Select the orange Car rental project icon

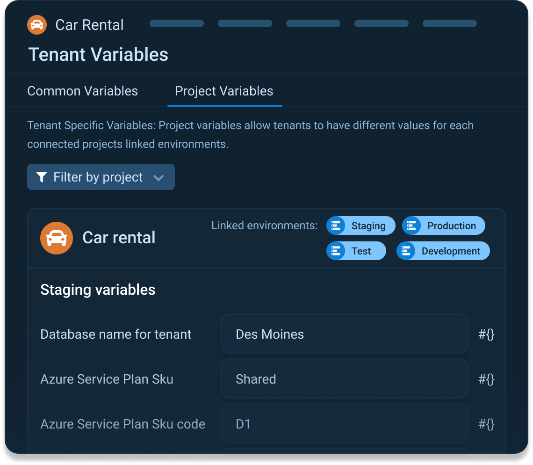pos(57,238)
